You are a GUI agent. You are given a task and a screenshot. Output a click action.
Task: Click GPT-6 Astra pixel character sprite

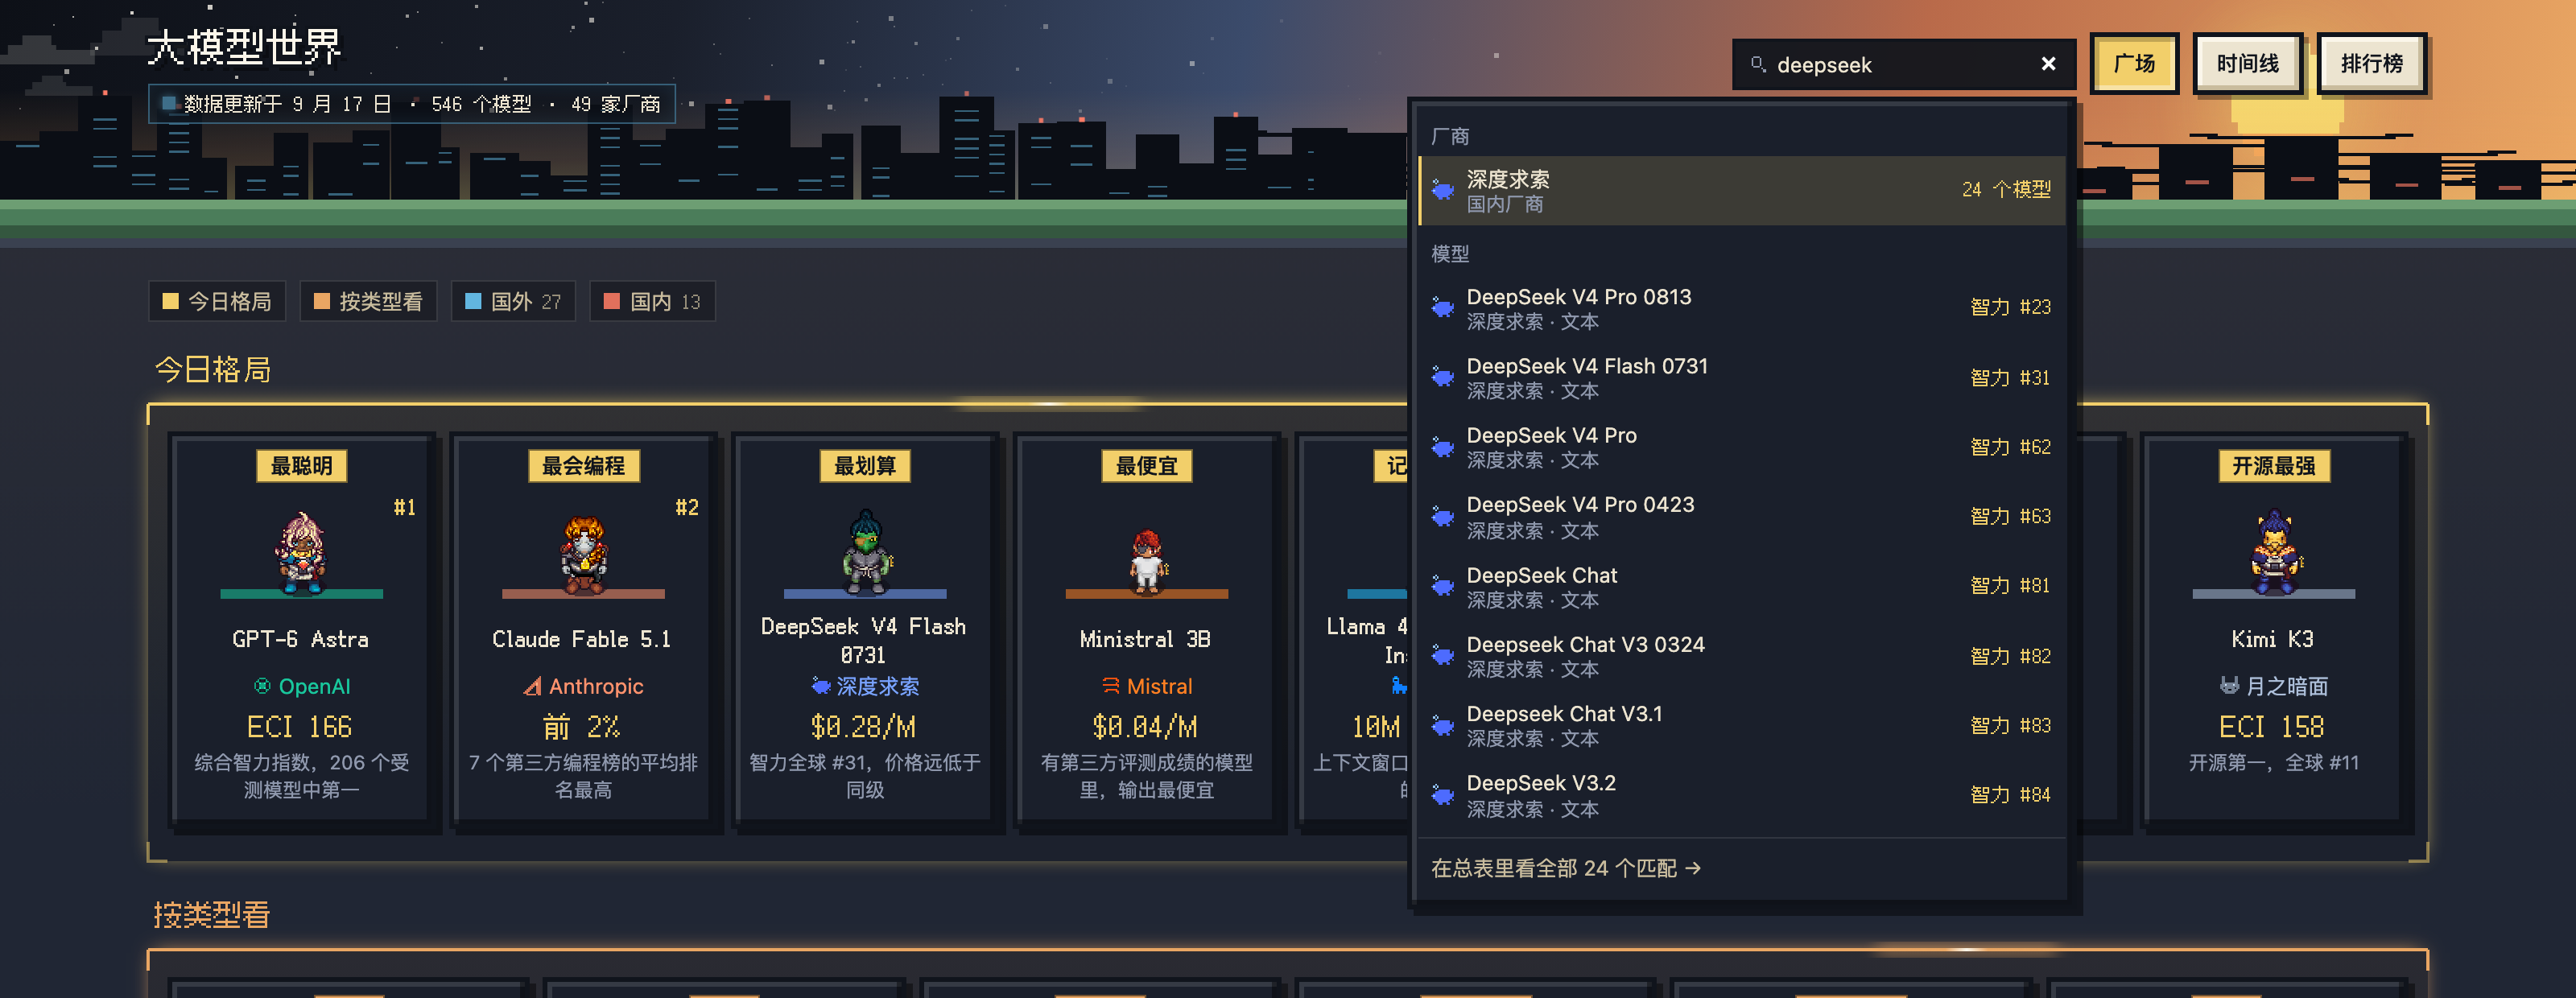tap(301, 552)
